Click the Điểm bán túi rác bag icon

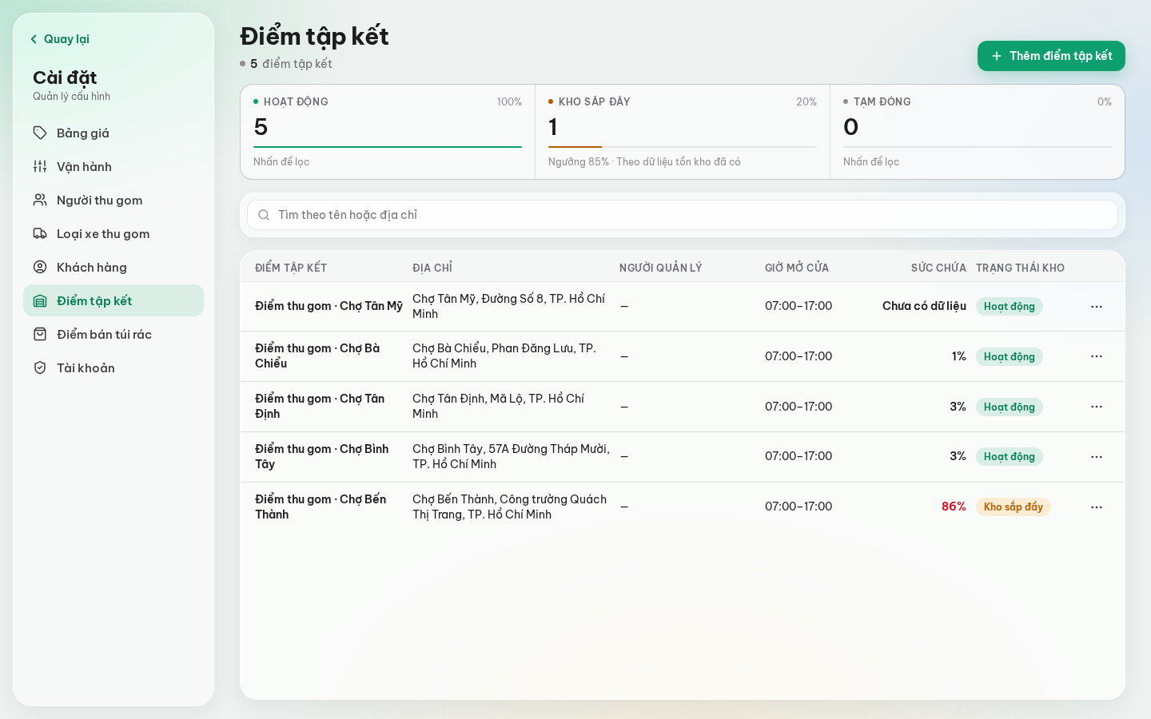40,334
